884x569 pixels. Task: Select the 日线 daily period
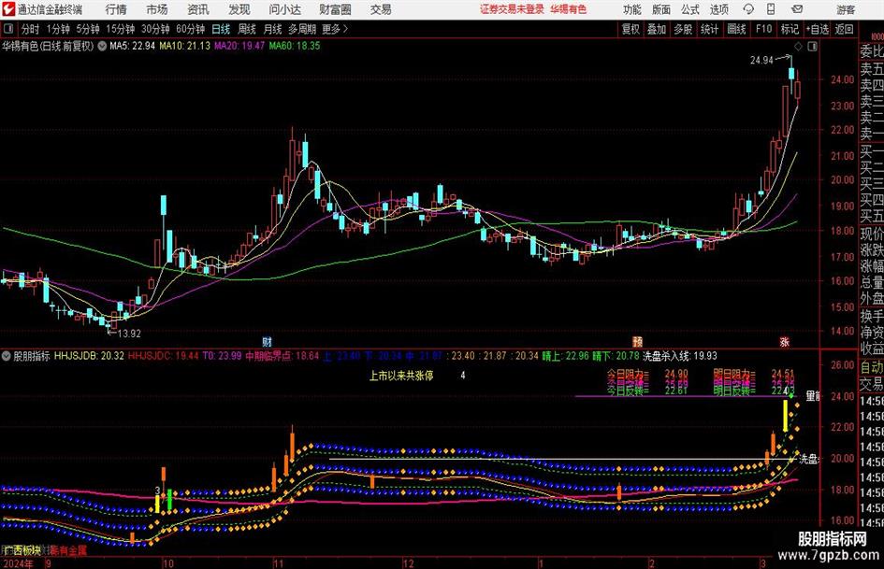pyautogui.click(x=221, y=29)
